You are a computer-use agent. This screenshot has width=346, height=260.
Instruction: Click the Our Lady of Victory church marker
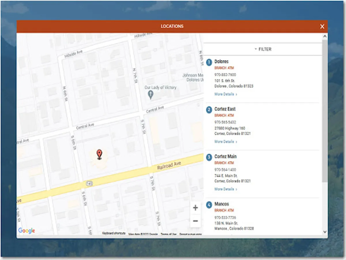150,94
